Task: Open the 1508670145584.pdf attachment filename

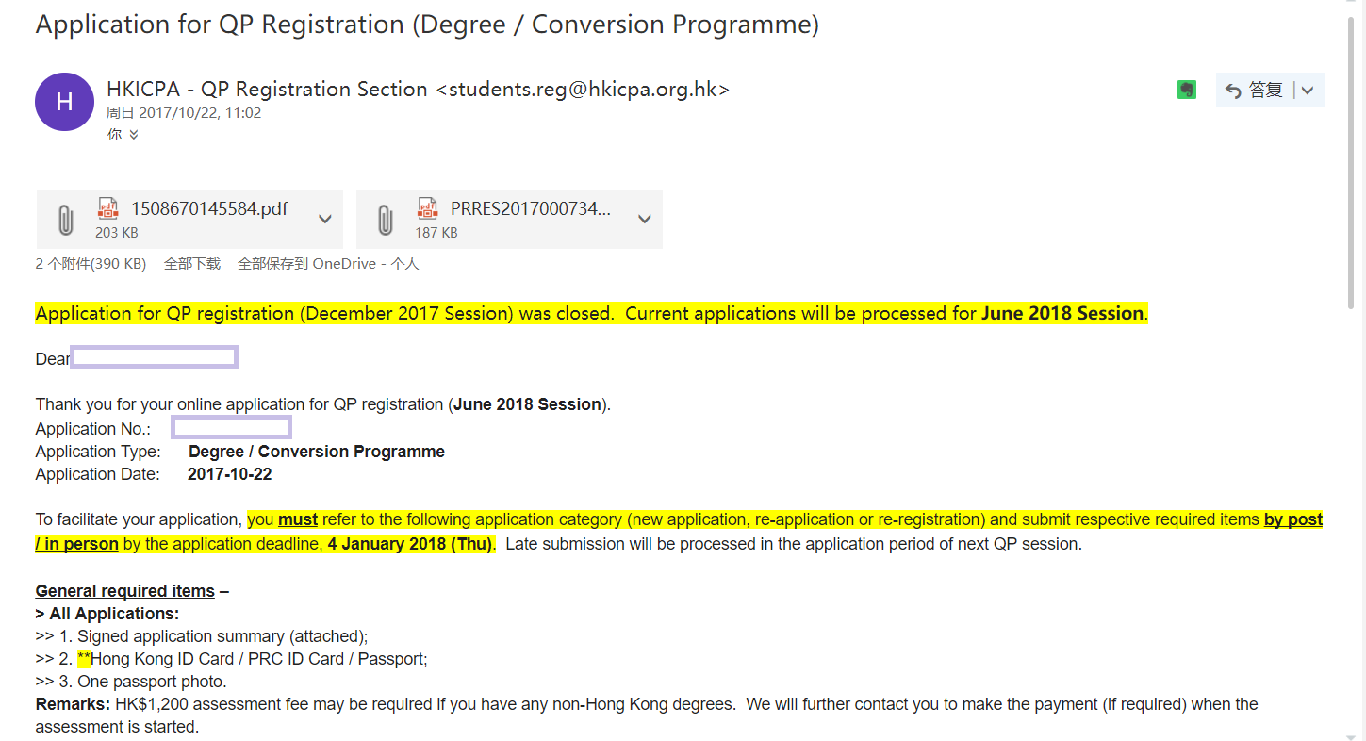Action: (209, 209)
